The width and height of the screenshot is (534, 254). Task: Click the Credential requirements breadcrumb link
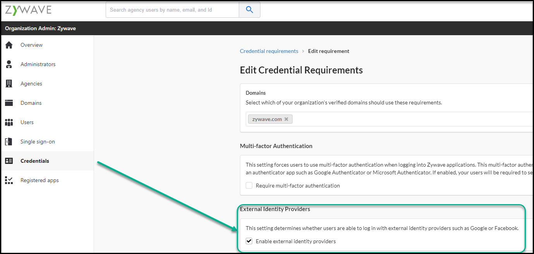tap(269, 51)
